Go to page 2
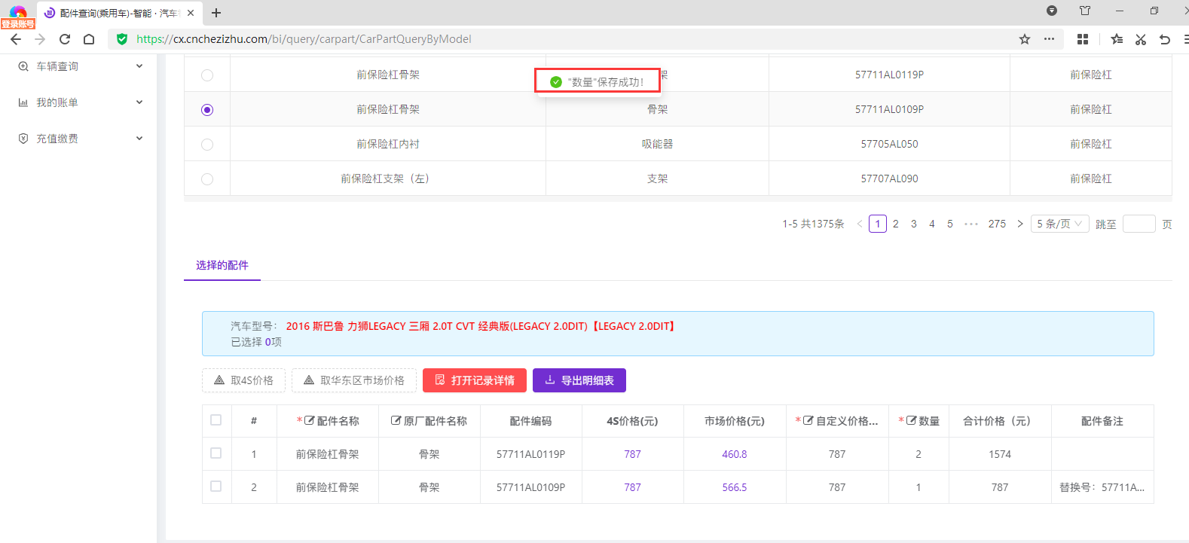This screenshot has width=1189, height=543. pyautogui.click(x=896, y=224)
